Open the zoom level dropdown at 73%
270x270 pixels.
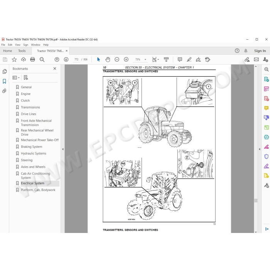tap(145, 59)
